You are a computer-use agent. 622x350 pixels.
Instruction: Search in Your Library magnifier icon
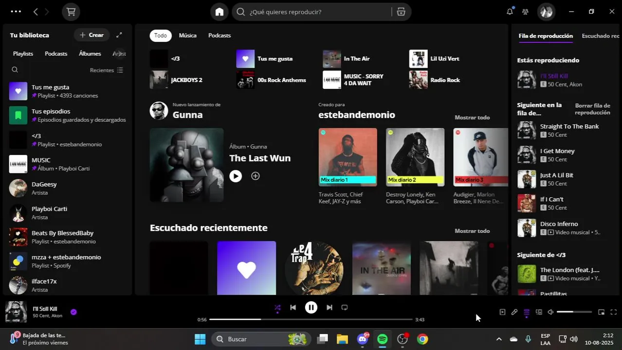tap(15, 70)
